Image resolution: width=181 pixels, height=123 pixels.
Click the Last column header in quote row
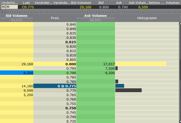pyautogui.click(x=26, y=3)
